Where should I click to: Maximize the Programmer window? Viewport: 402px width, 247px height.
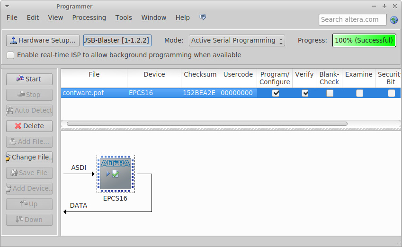(x=384, y=6)
